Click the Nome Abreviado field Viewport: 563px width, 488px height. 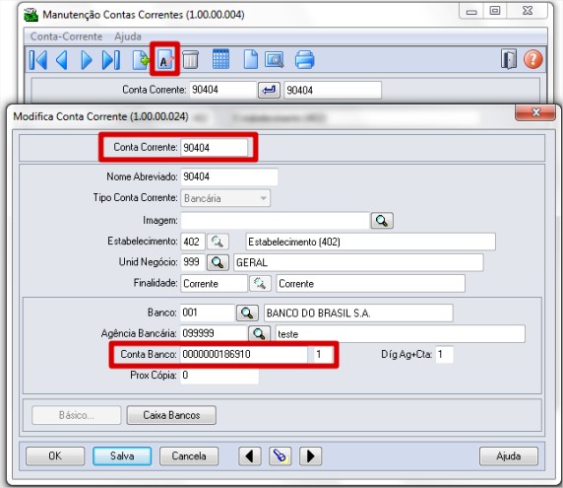(229, 176)
